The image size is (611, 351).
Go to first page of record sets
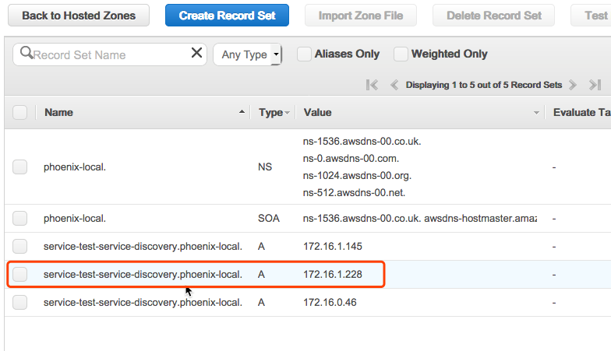click(372, 85)
